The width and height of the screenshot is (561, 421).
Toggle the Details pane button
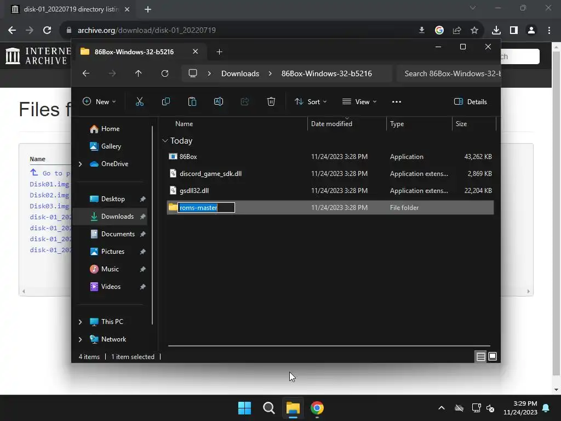[470, 101]
